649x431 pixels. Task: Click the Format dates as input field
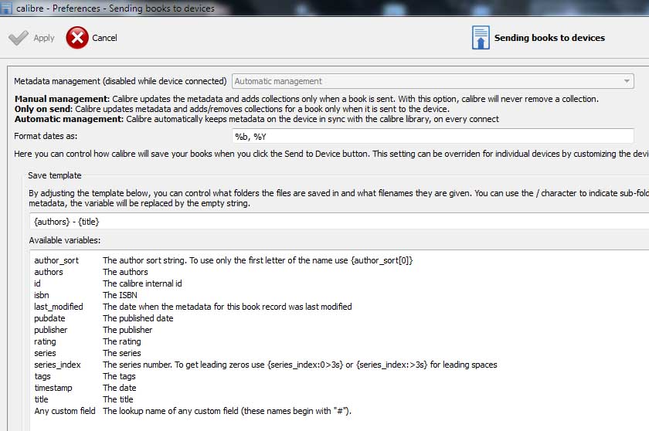433,136
